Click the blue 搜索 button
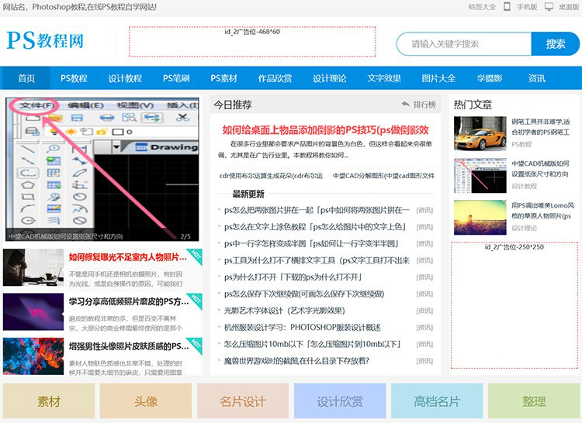 coord(556,44)
